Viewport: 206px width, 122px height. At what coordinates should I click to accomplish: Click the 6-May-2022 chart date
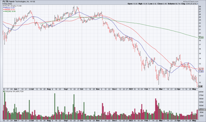point(7,4)
